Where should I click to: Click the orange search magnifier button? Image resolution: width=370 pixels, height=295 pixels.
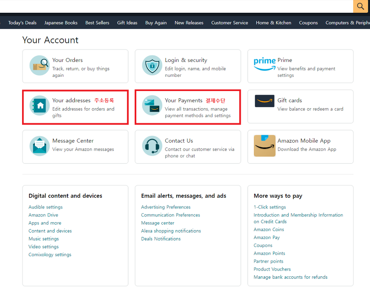(360, 6)
